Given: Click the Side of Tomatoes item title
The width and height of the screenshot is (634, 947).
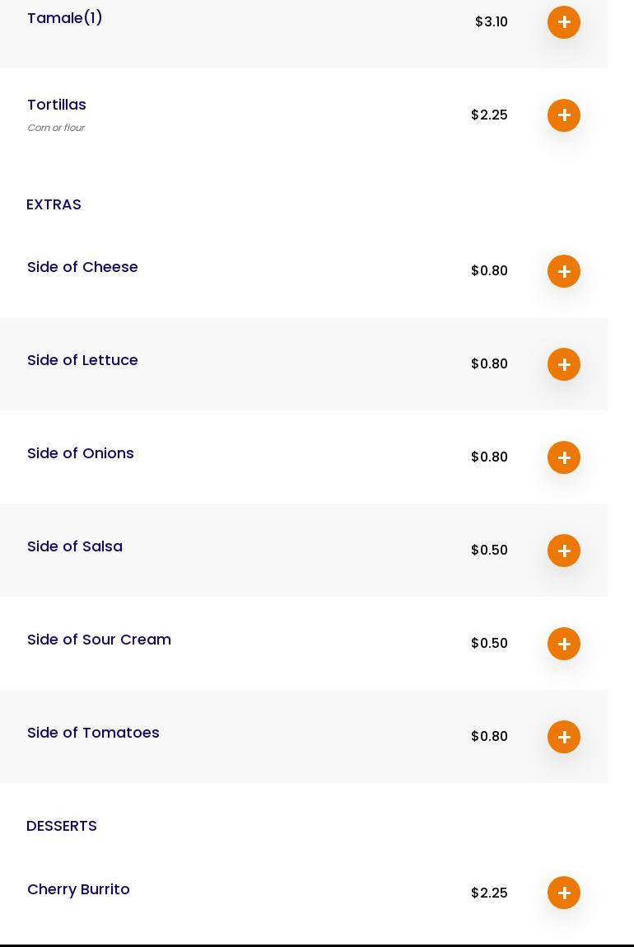Looking at the screenshot, I should pos(93,733).
